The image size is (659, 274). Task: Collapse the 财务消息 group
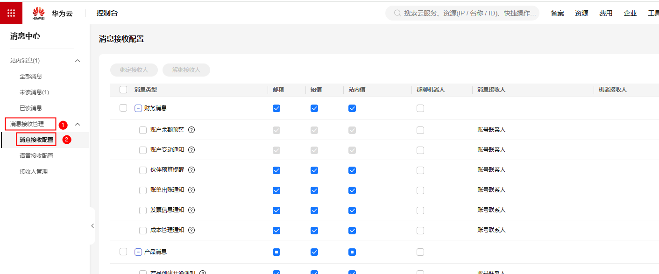pos(138,108)
